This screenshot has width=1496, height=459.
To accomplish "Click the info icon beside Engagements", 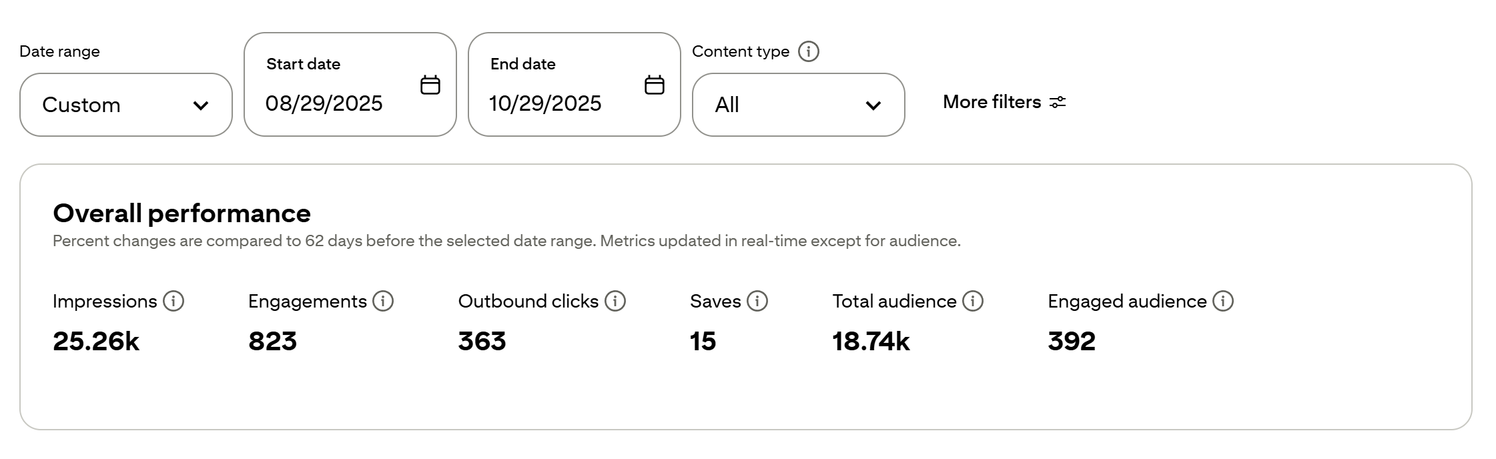I will pos(383,301).
